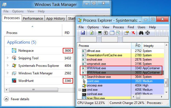Click the dllhost.exe process icon
Screen dimensions: 171x108
[84, 51]
